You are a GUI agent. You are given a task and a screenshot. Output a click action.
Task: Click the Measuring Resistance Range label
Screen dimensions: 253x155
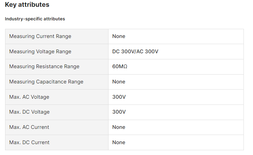pos(44,66)
